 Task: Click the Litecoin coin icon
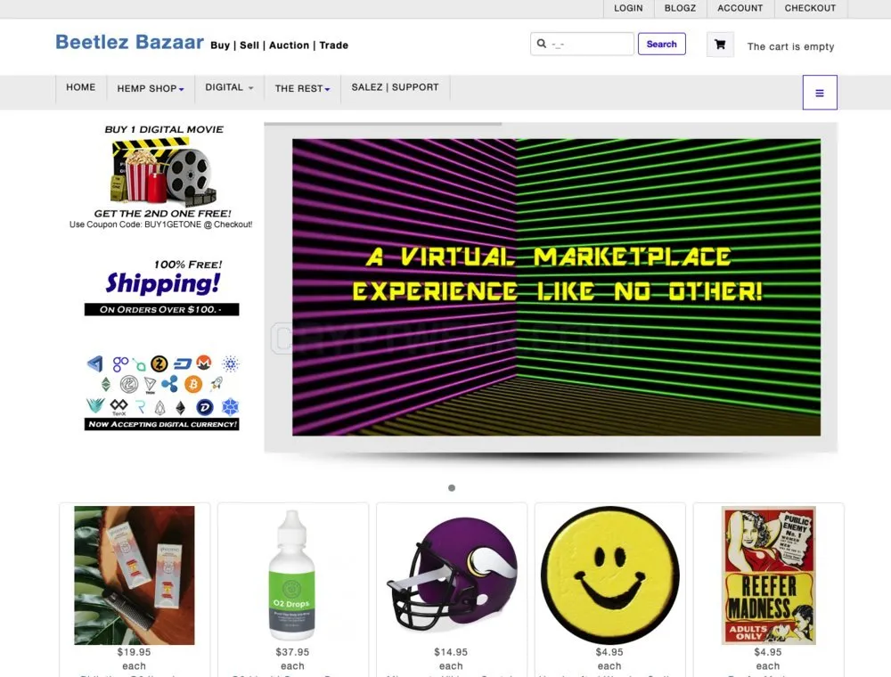(129, 385)
